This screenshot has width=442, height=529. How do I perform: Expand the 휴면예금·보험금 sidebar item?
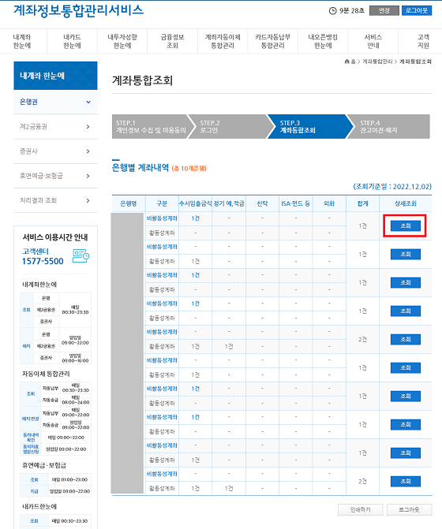55,176
